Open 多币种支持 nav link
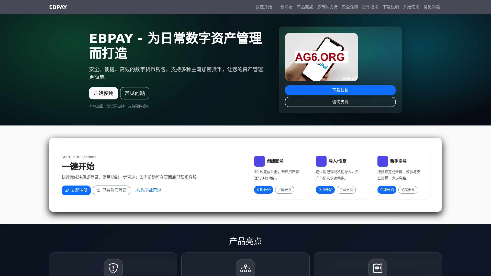The image size is (491, 276). (327, 7)
